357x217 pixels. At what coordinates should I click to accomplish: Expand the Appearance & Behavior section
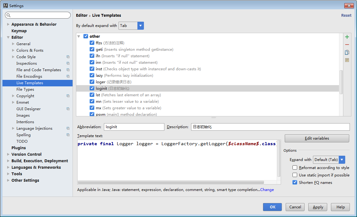tap(8, 24)
